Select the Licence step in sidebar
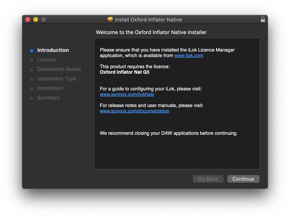The width and height of the screenshot is (290, 218). tap(46, 60)
